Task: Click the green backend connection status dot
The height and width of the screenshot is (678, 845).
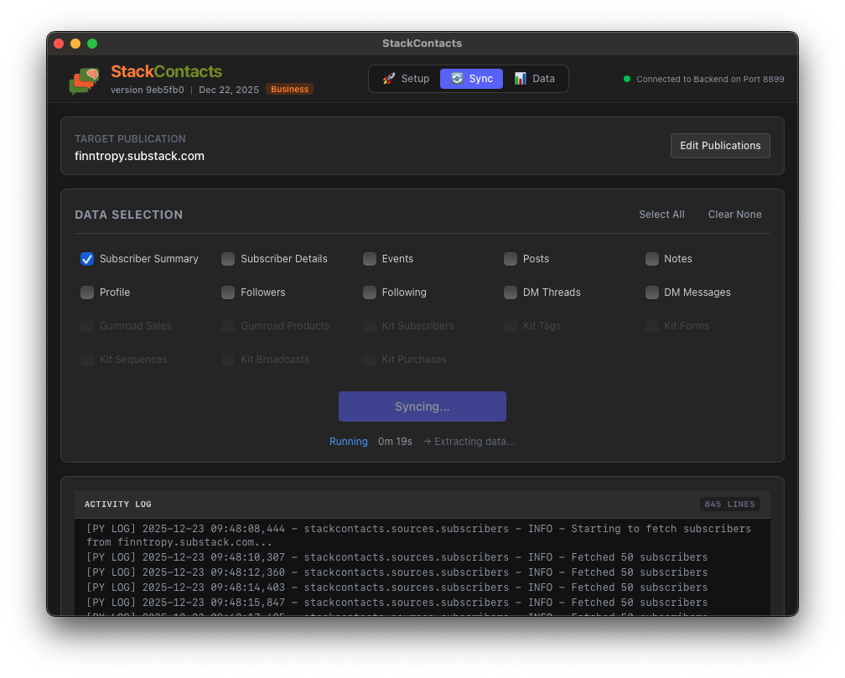Action: (626, 78)
